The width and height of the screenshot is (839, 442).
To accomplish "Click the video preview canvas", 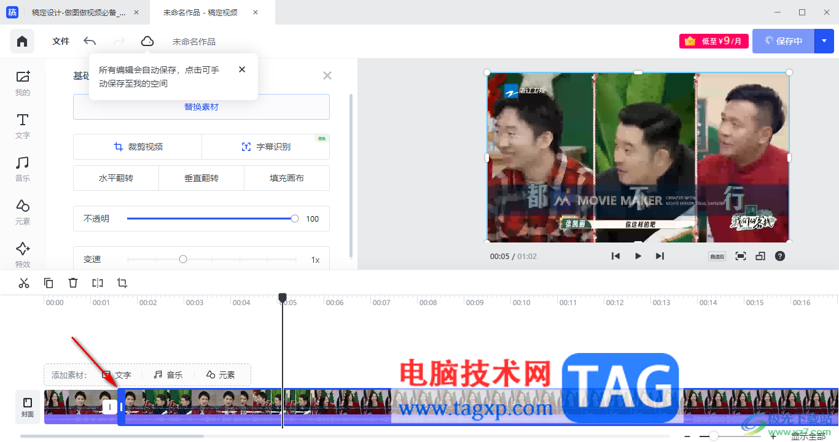I will (638, 157).
